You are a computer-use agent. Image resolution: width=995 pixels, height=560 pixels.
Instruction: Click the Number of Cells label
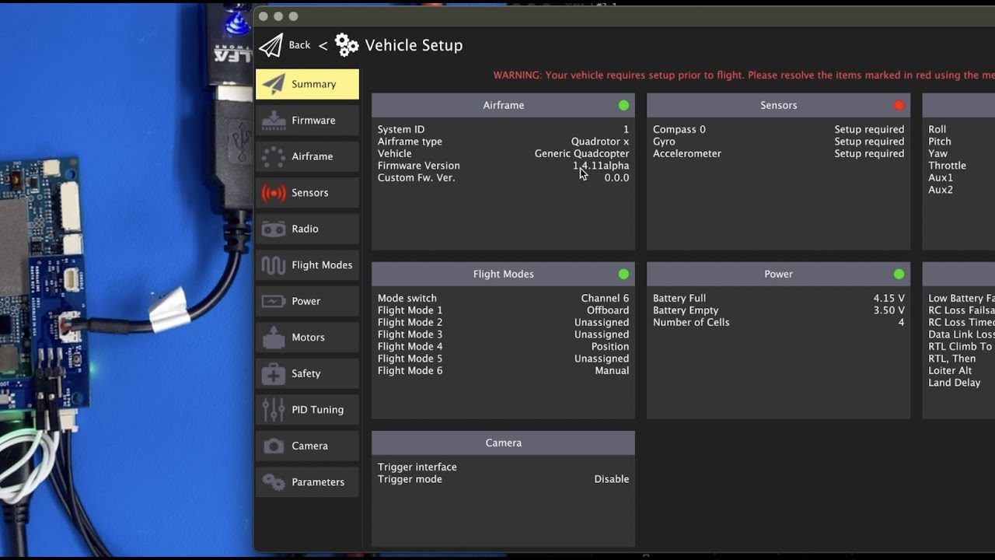(691, 323)
